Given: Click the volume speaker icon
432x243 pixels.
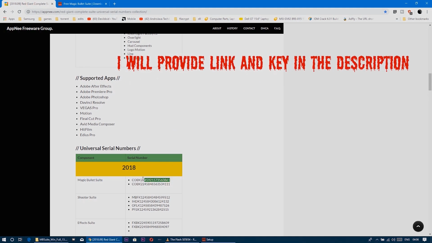Looking at the screenshot, I should (x=393, y=239).
